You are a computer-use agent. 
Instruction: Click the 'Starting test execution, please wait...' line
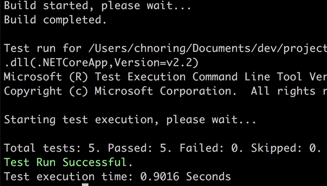click(130, 120)
